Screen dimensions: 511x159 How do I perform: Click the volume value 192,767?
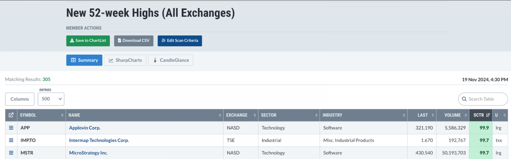(456, 140)
